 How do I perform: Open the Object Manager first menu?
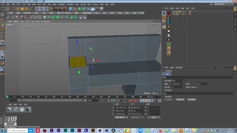167,8
